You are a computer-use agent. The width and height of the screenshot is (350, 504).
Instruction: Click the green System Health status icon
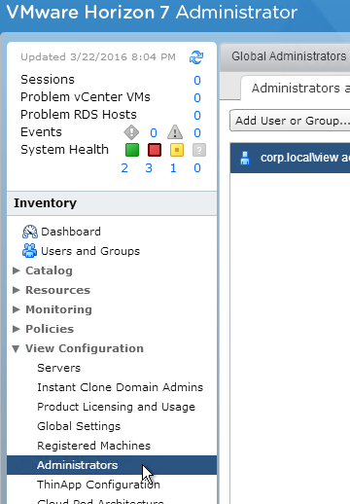click(x=132, y=150)
